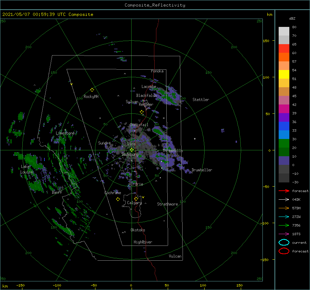This screenshot has width=310, height=290.
Task: Select the bright green 20-30 dBZ swatch
Action: (x=284, y=143)
